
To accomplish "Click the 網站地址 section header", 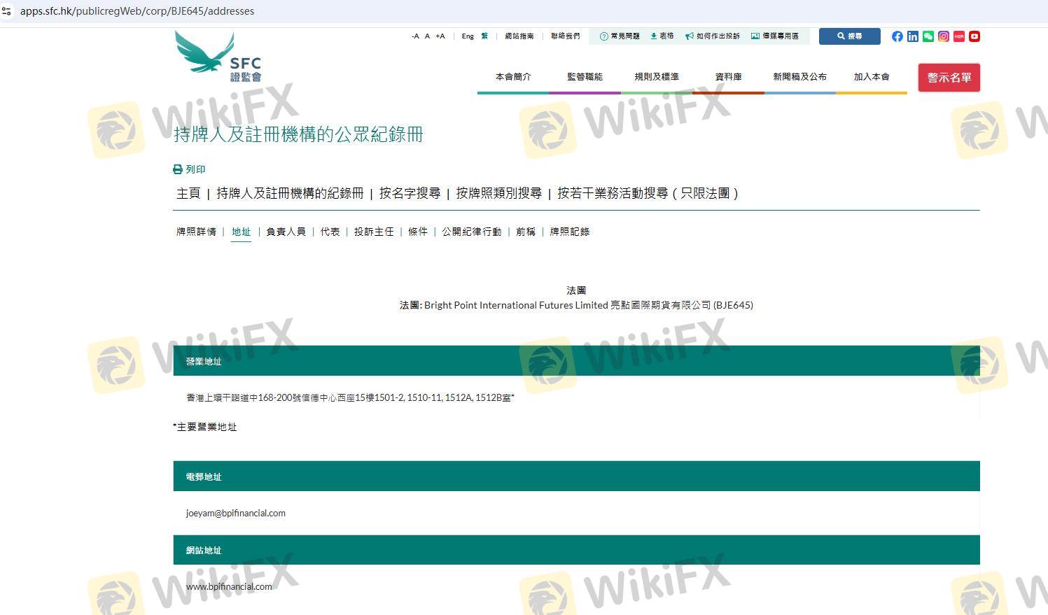I will 576,550.
